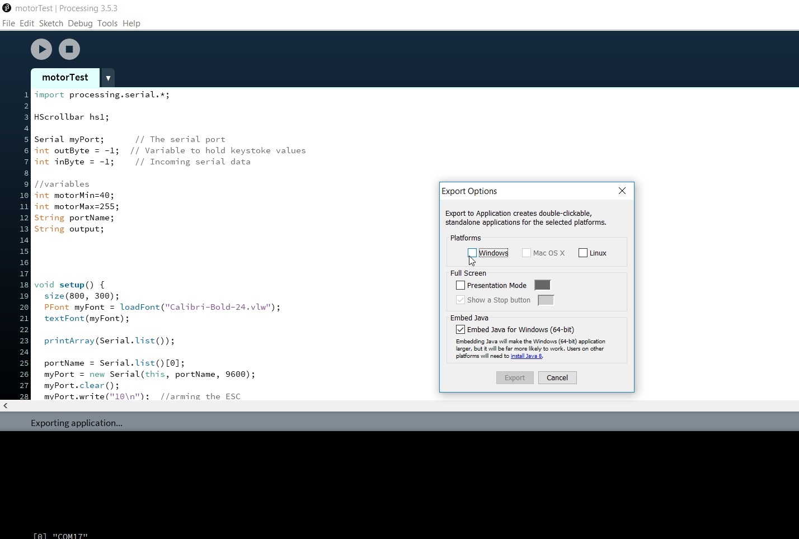Select the motorTest tab
This screenshot has width=799, height=539.
(x=65, y=78)
